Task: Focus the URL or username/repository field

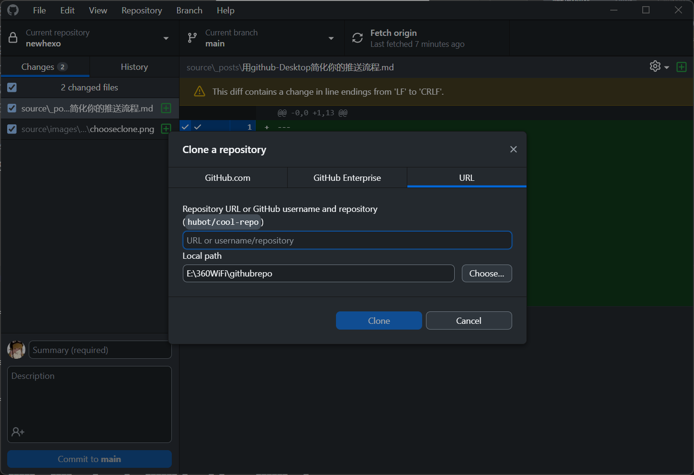Action: click(347, 240)
